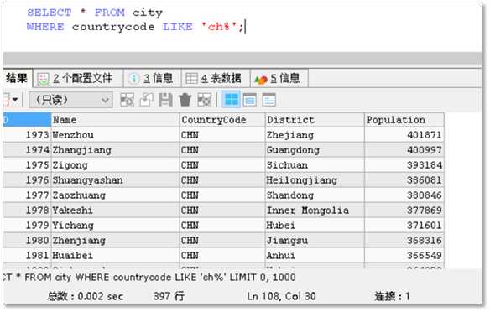490x312 pixels.
Task: Click the info icon on 3 信息 tab
Action: (133, 78)
